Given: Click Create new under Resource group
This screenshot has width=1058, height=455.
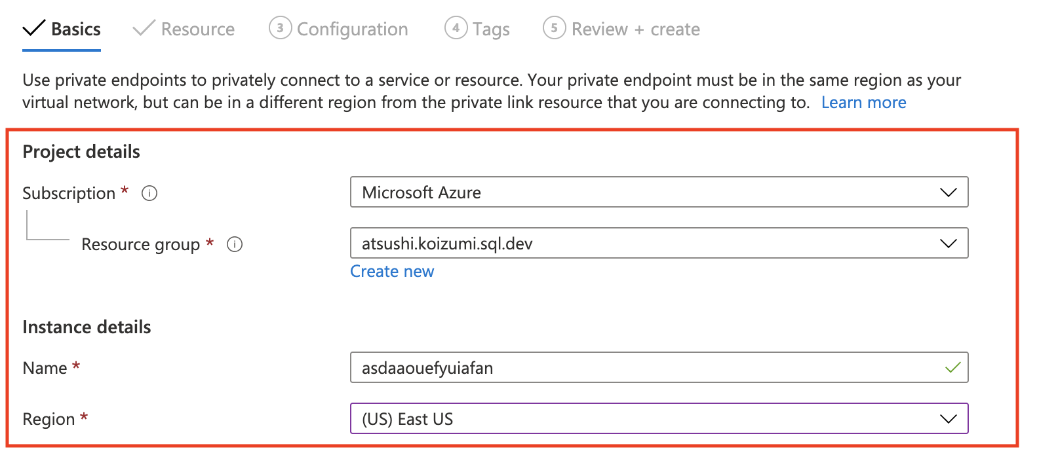Looking at the screenshot, I should tap(392, 272).
